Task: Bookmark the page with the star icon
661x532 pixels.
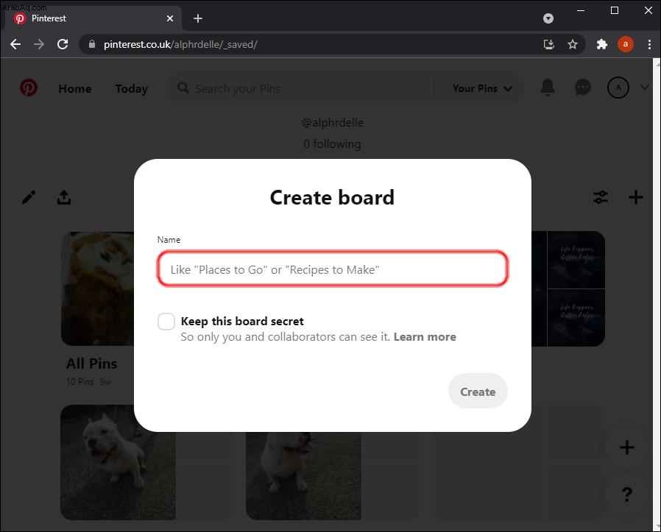Action: tap(573, 44)
